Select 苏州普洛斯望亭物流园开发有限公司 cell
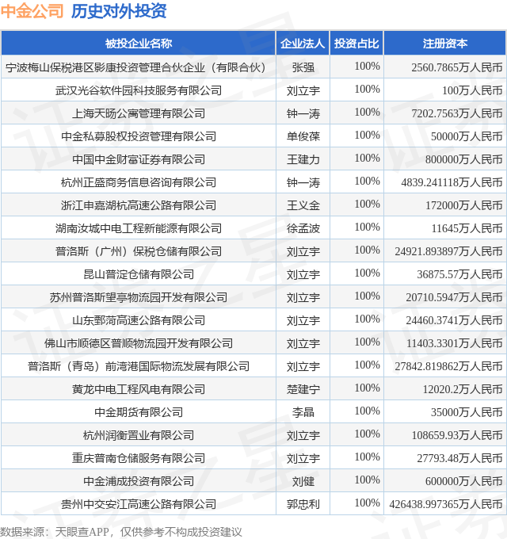The image size is (507, 539). (139, 297)
